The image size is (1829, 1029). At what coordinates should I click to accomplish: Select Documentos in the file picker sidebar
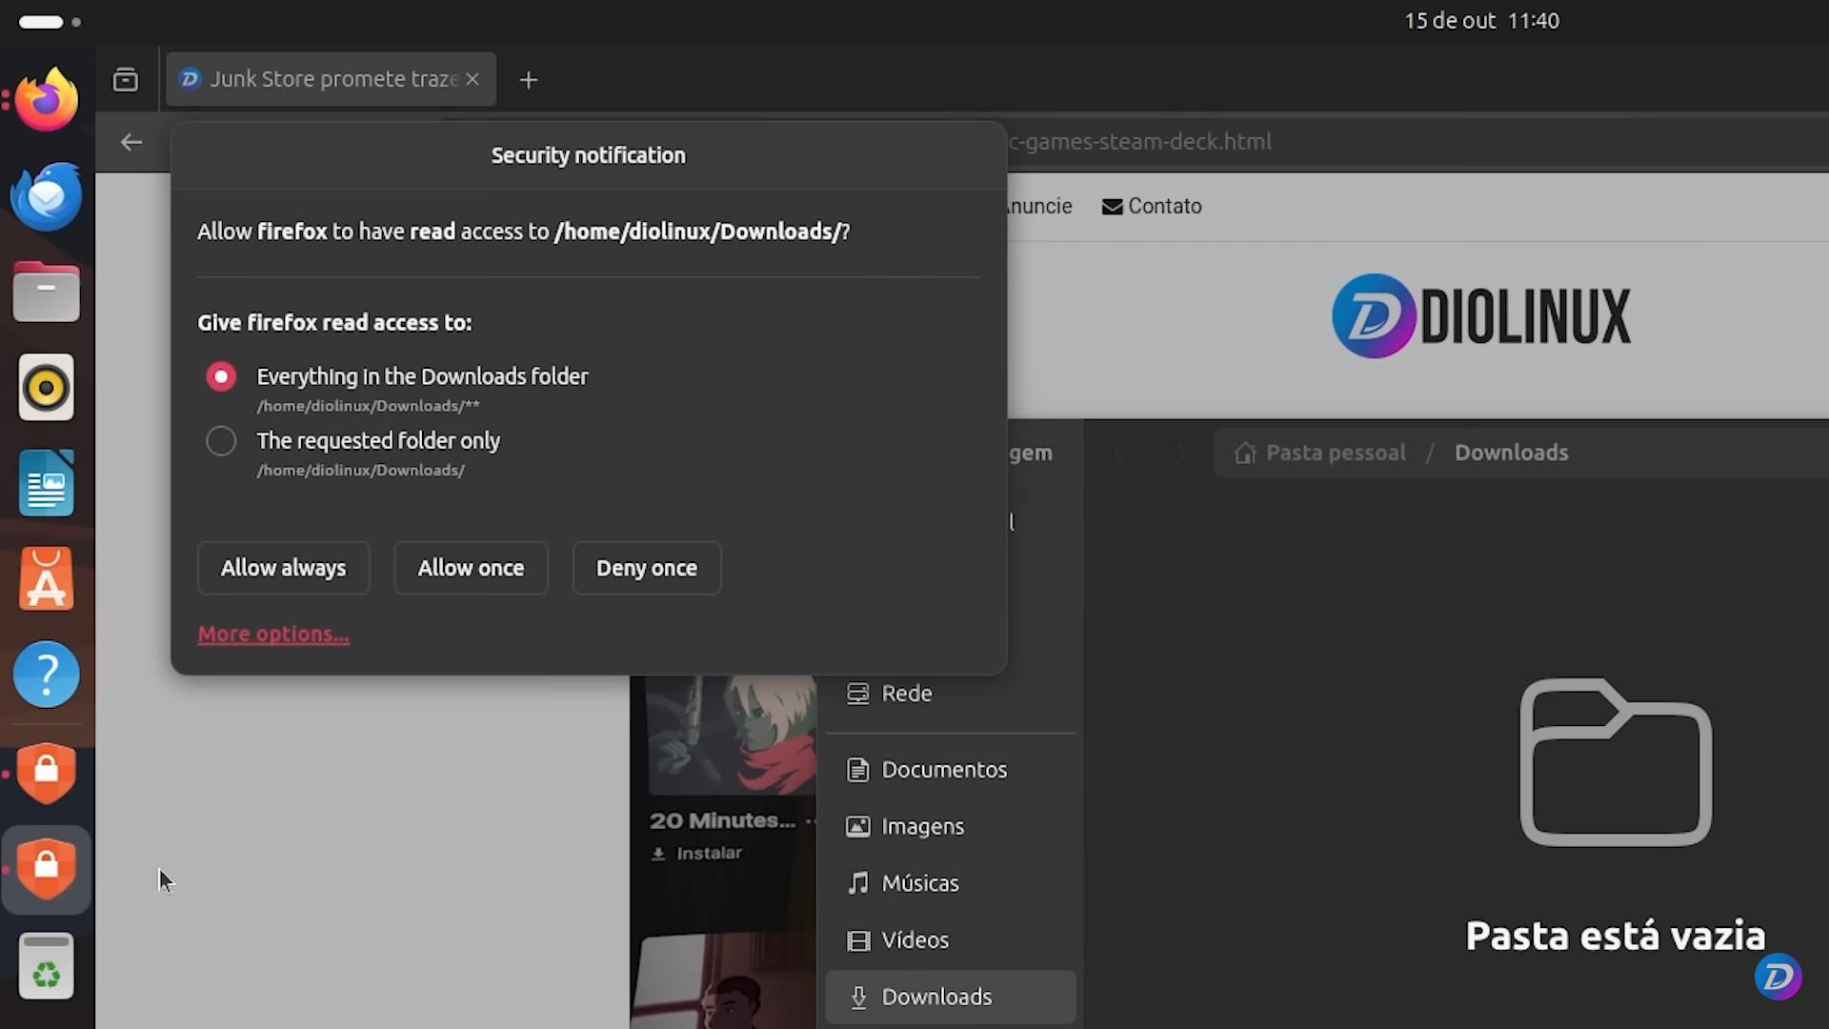[x=944, y=769]
